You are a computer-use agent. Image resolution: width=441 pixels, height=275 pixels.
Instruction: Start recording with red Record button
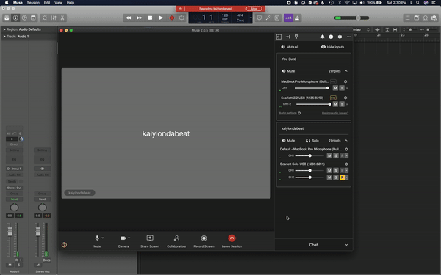171,18
